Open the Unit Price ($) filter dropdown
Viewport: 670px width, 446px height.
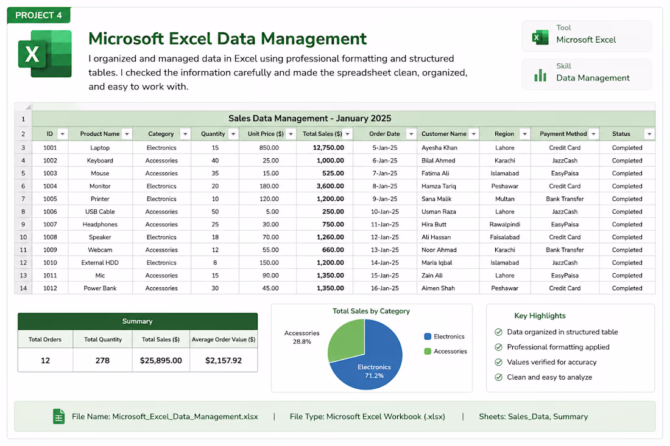click(291, 134)
